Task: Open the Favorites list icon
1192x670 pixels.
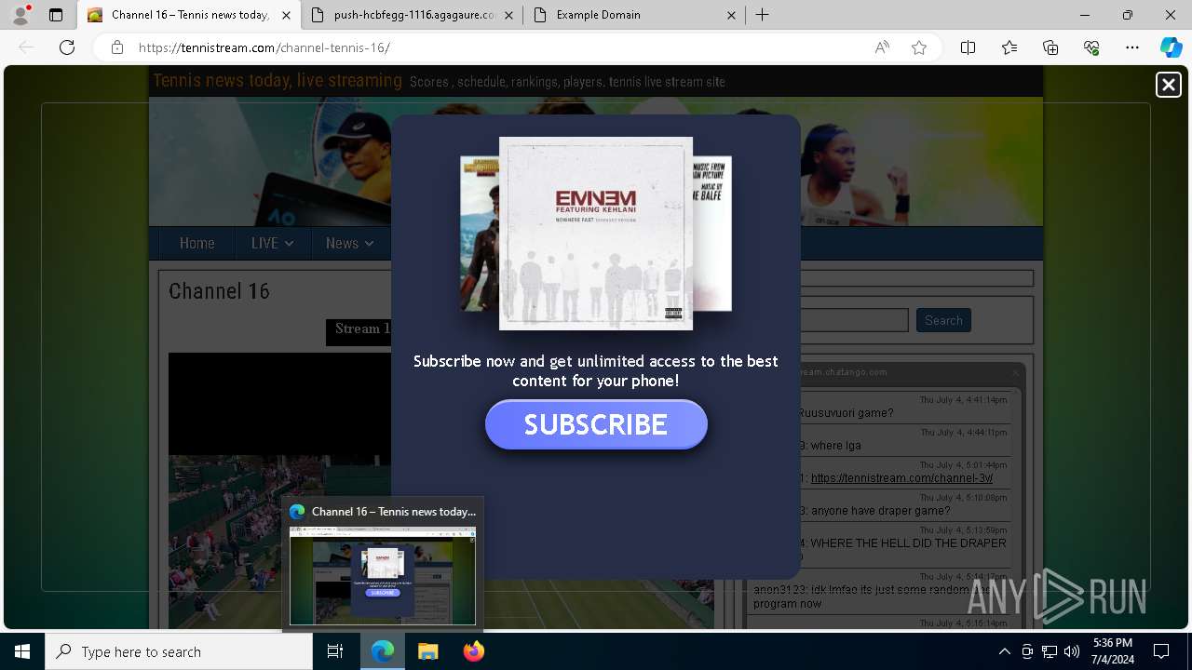Action: tap(1009, 47)
